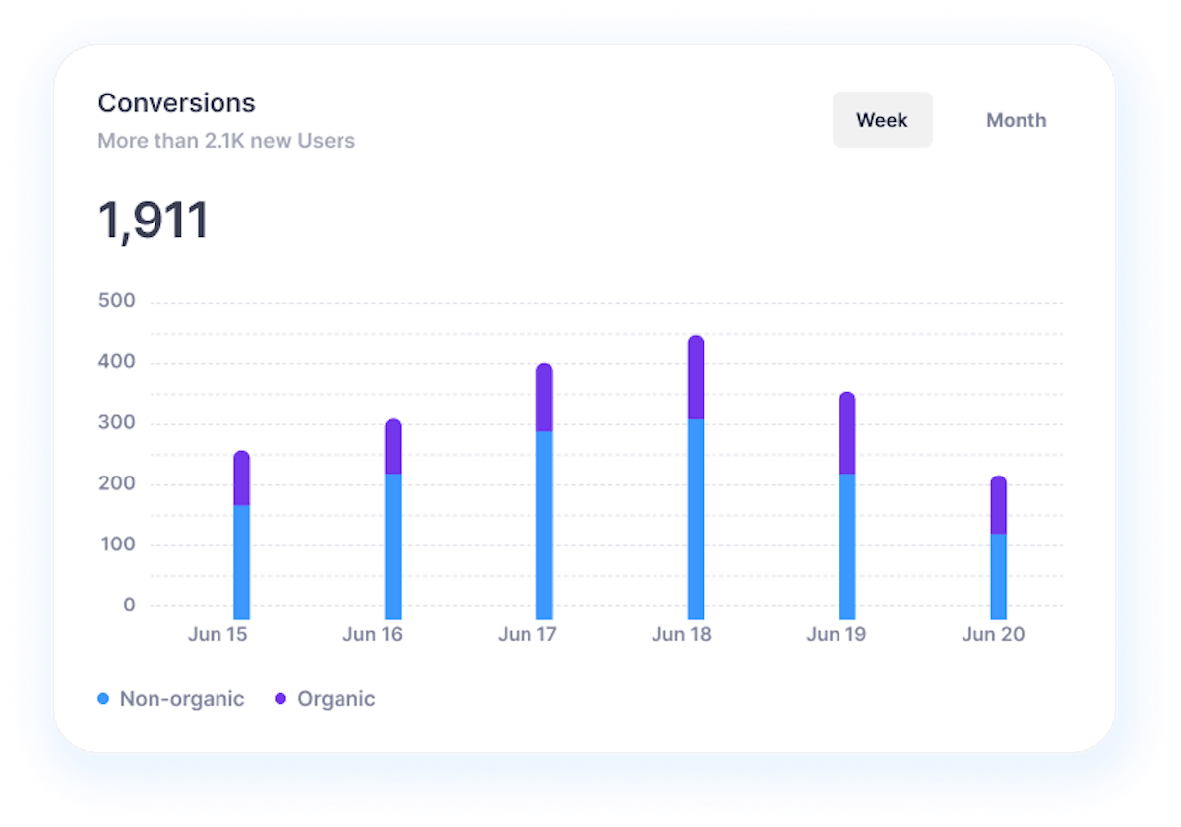
Task: Click the purple top segment of Jun 15
Action: click(242, 477)
